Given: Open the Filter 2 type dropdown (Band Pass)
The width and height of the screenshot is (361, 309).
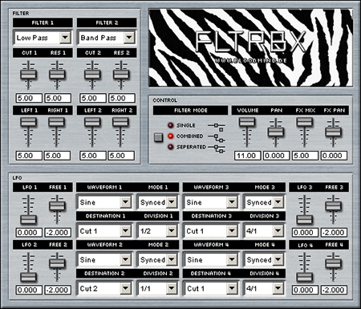Looking at the screenshot, I should pos(107,38).
